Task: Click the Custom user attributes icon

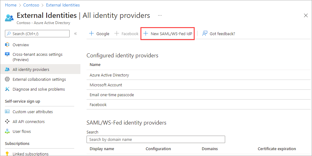Action: point(7,112)
